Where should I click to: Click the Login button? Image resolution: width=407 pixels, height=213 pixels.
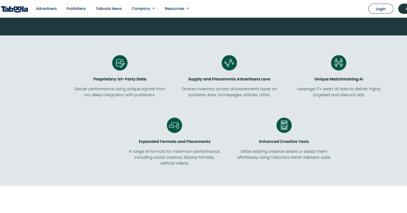pyautogui.click(x=381, y=9)
